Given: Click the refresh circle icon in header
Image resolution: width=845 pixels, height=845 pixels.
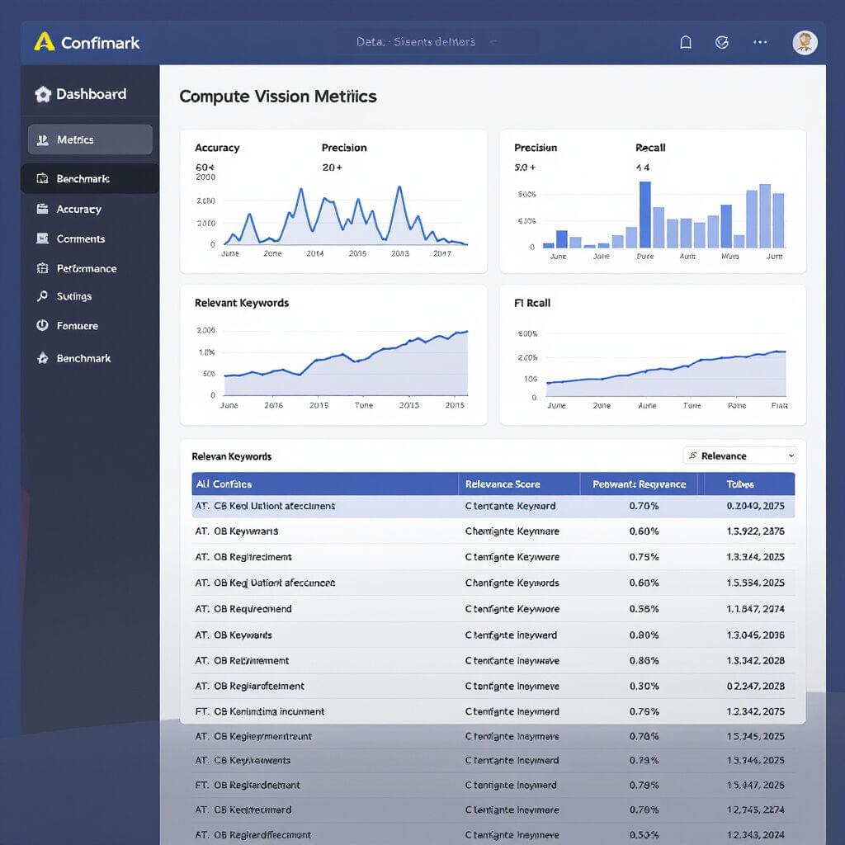Looking at the screenshot, I should pyautogui.click(x=722, y=42).
